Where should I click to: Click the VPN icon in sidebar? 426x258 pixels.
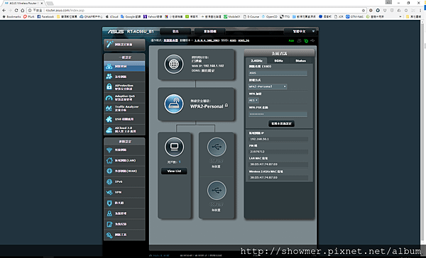(109, 192)
